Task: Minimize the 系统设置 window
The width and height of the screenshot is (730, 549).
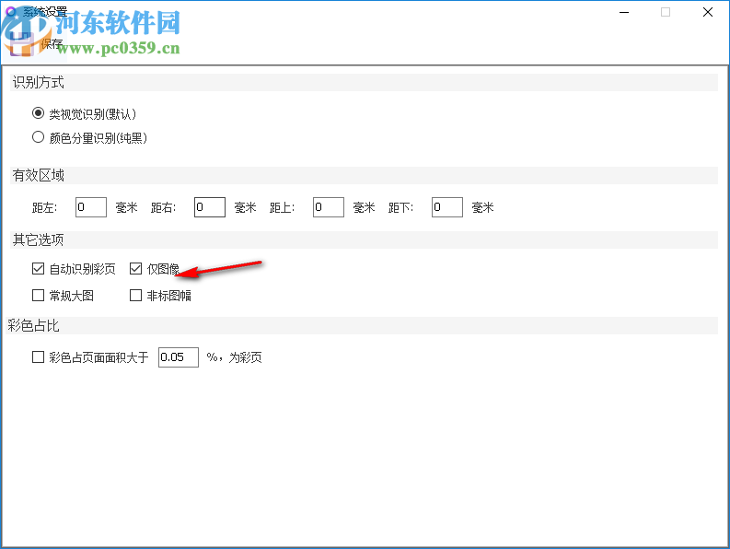Action: (x=624, y=12)
